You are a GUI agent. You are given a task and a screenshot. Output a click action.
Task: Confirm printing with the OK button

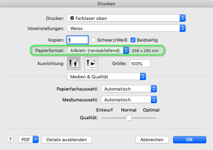(x=189, y=140)
